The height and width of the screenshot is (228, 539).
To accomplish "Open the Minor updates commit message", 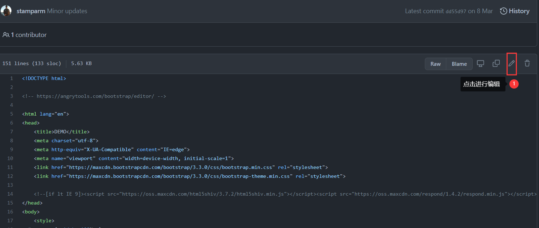I will [x=67, y=11].
